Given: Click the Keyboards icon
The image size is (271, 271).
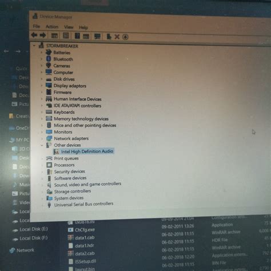Looking at the screenshot, I should pyautogui.click(x=49, y=111).
